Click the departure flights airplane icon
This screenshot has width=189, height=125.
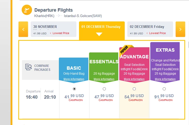[27, 10]
